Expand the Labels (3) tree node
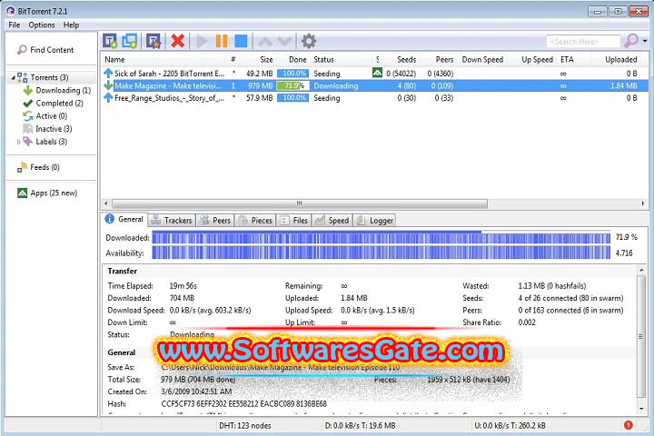The height and width of the screenshot is (436, 654). click(x=19, y=142)
